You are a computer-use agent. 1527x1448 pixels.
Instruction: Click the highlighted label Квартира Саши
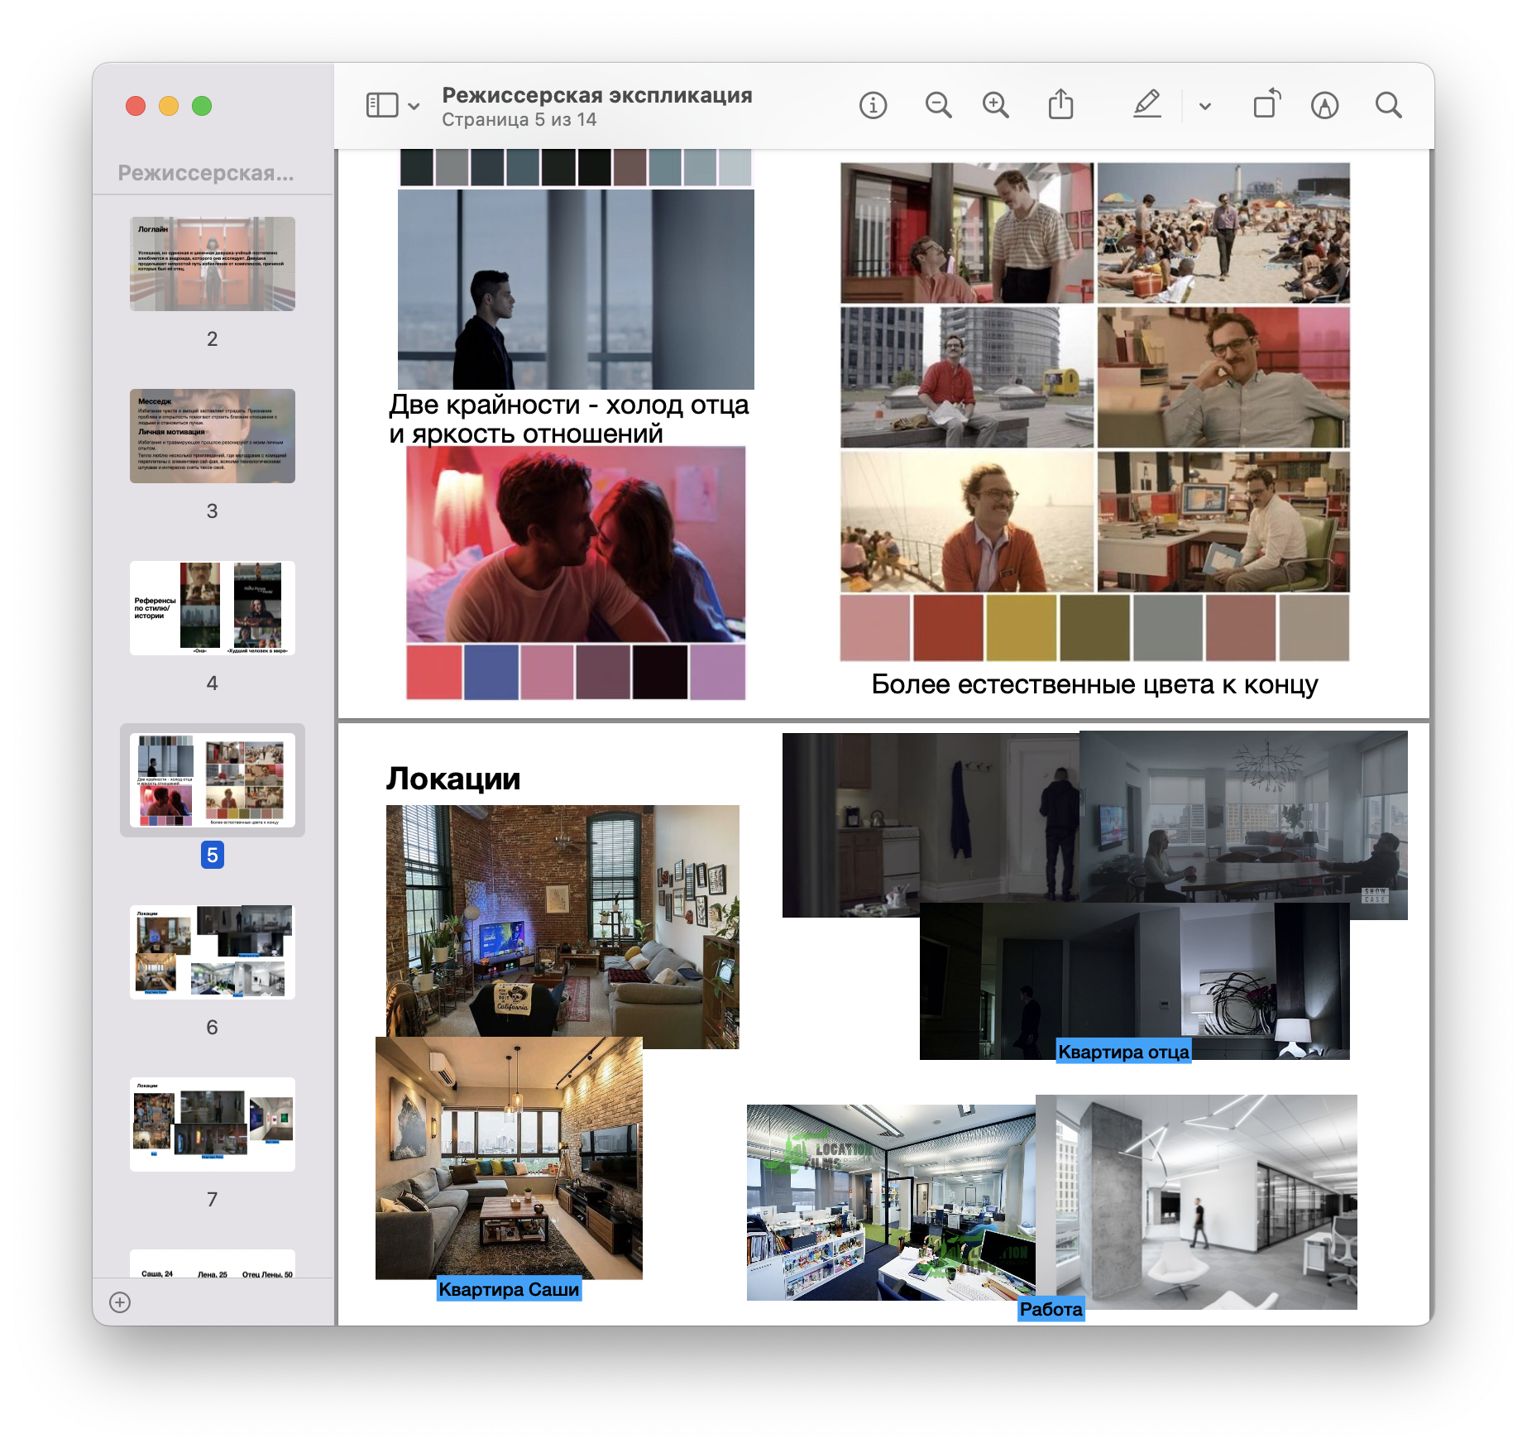point(509,1289)
